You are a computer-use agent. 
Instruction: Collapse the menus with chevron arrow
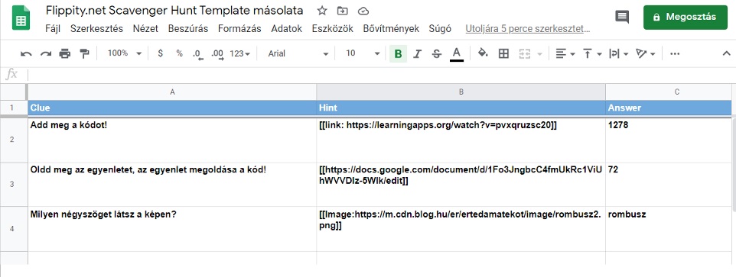pos(726,54)
